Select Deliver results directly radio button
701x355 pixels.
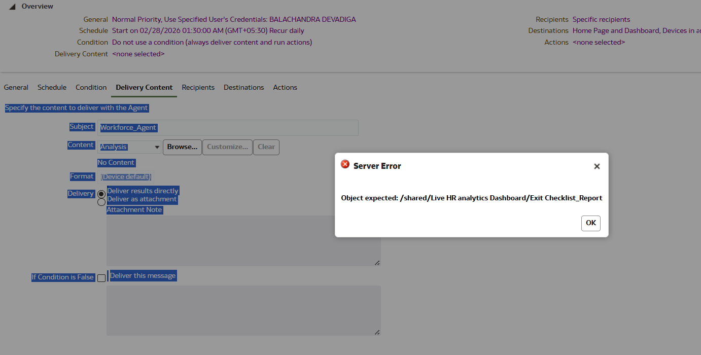pyautogui.click(x=101, y=194)
